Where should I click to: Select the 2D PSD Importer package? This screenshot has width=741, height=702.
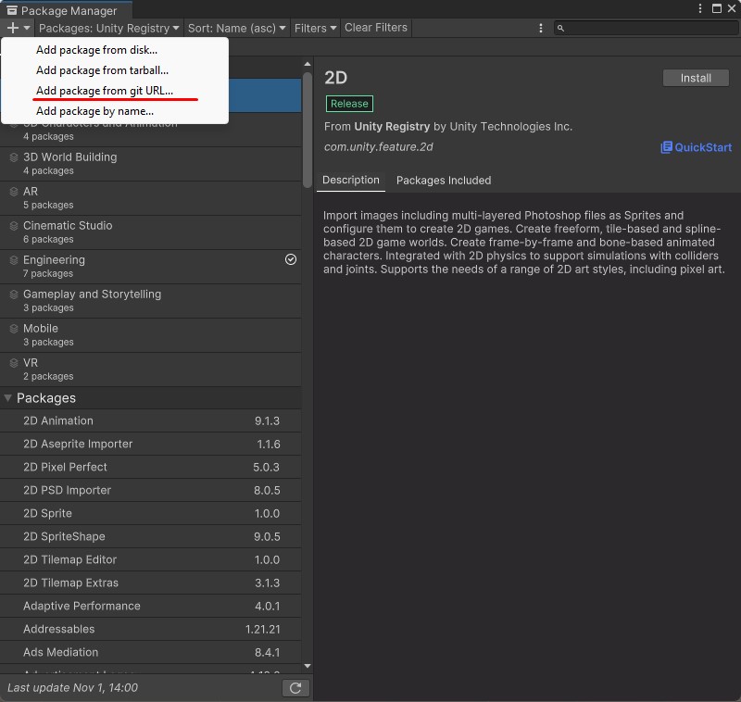click(x=150, y=490)
